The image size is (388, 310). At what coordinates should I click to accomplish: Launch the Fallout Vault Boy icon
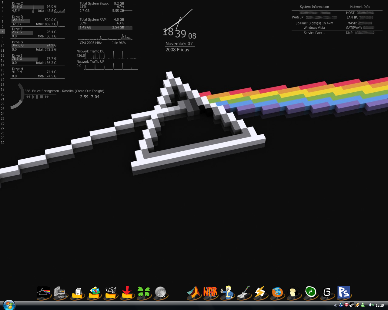pos(227,292)
